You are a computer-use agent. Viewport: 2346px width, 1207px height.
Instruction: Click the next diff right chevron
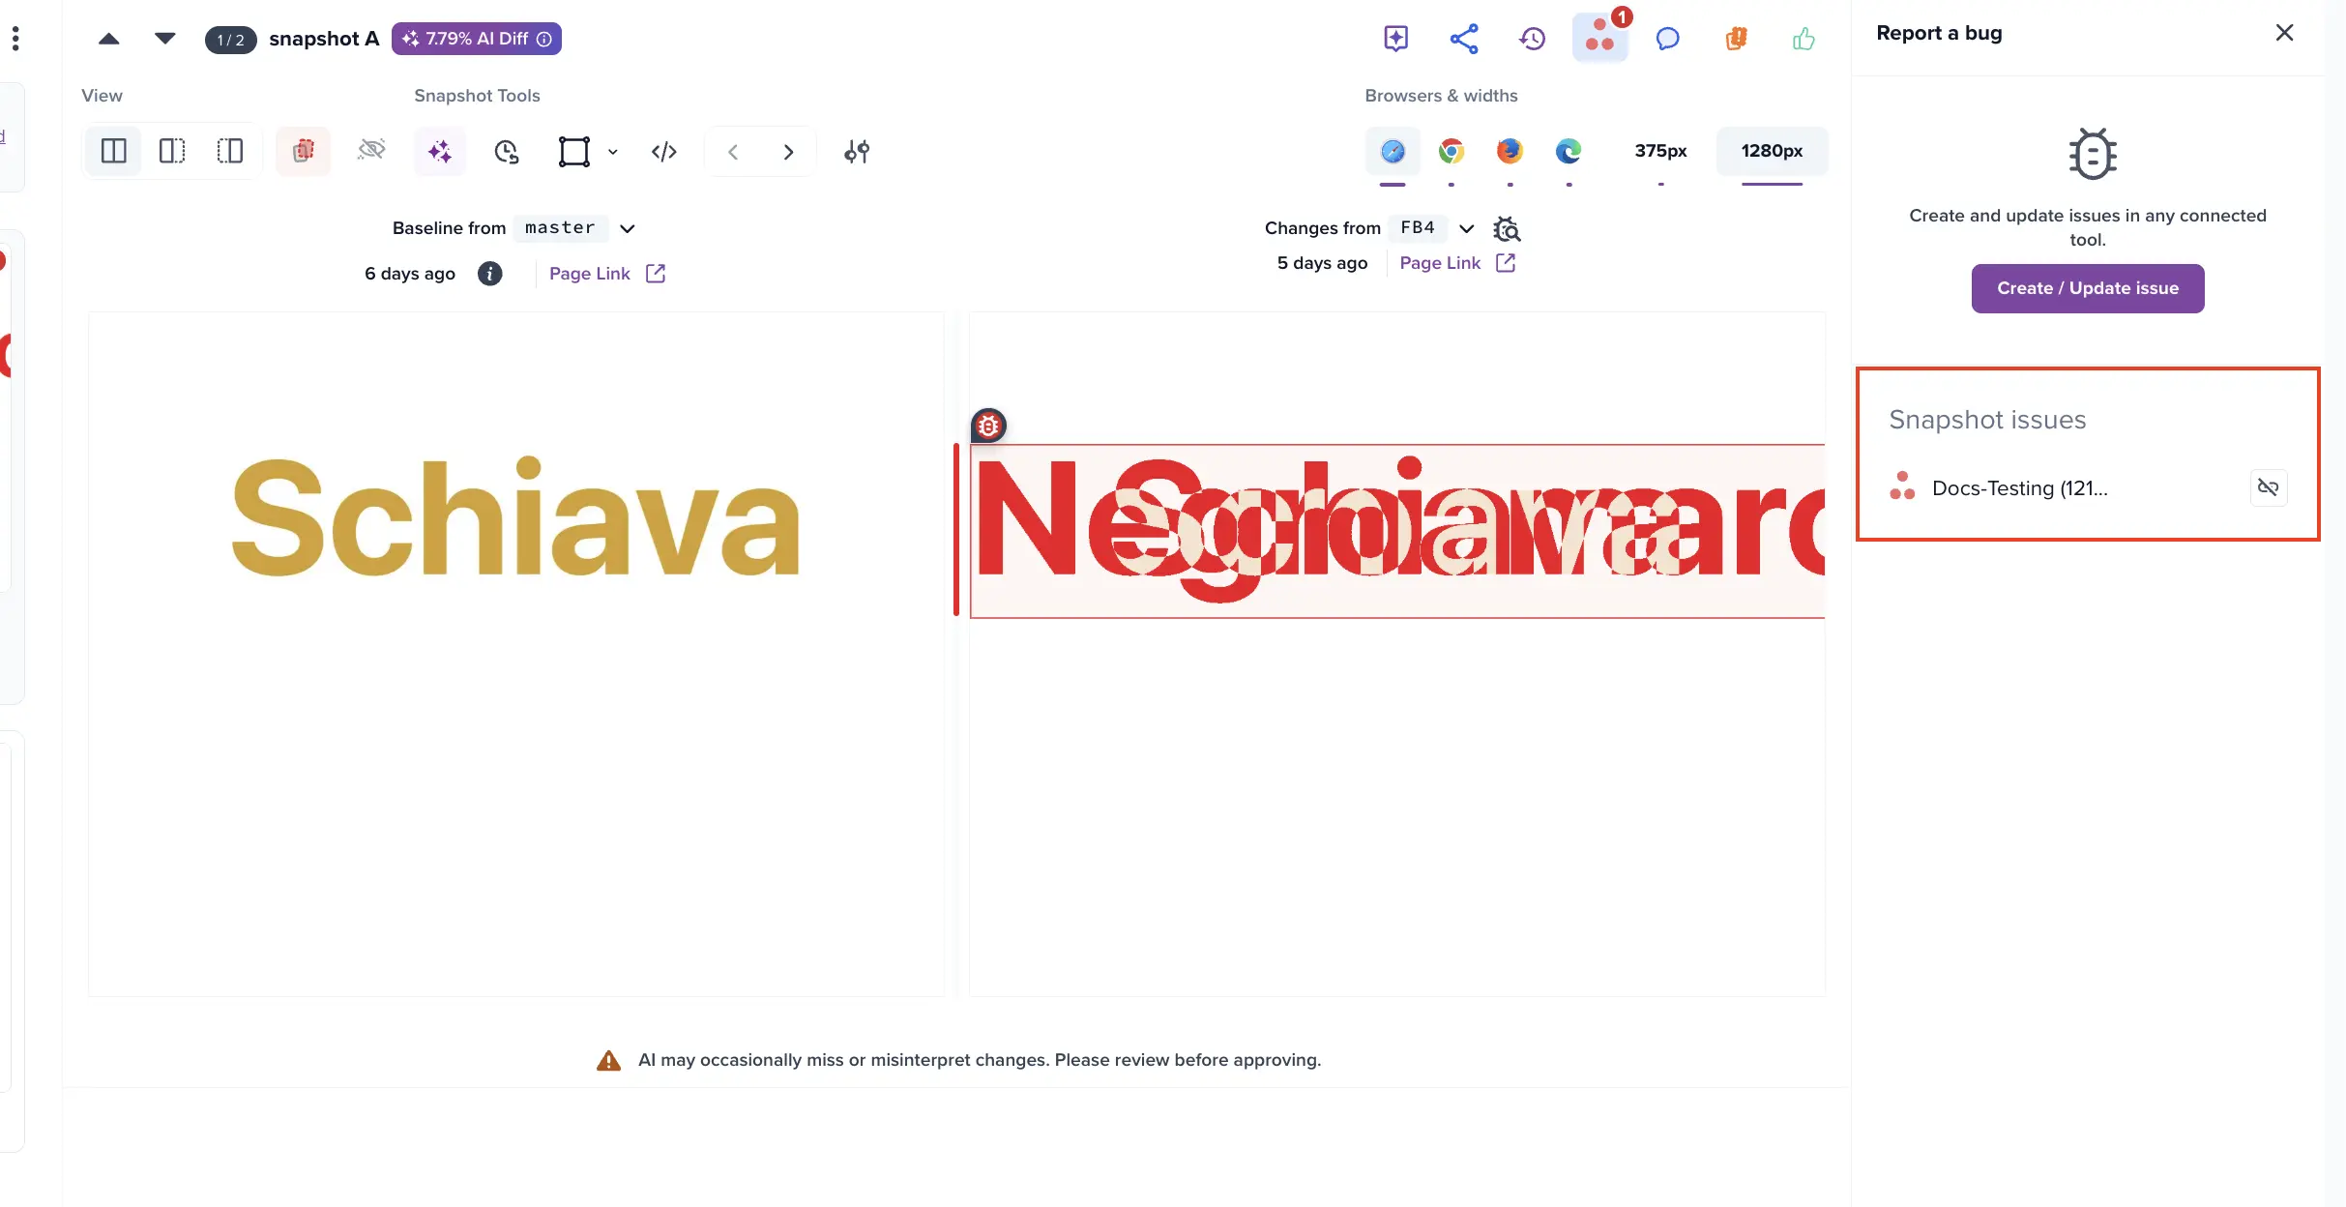(789, 152)
